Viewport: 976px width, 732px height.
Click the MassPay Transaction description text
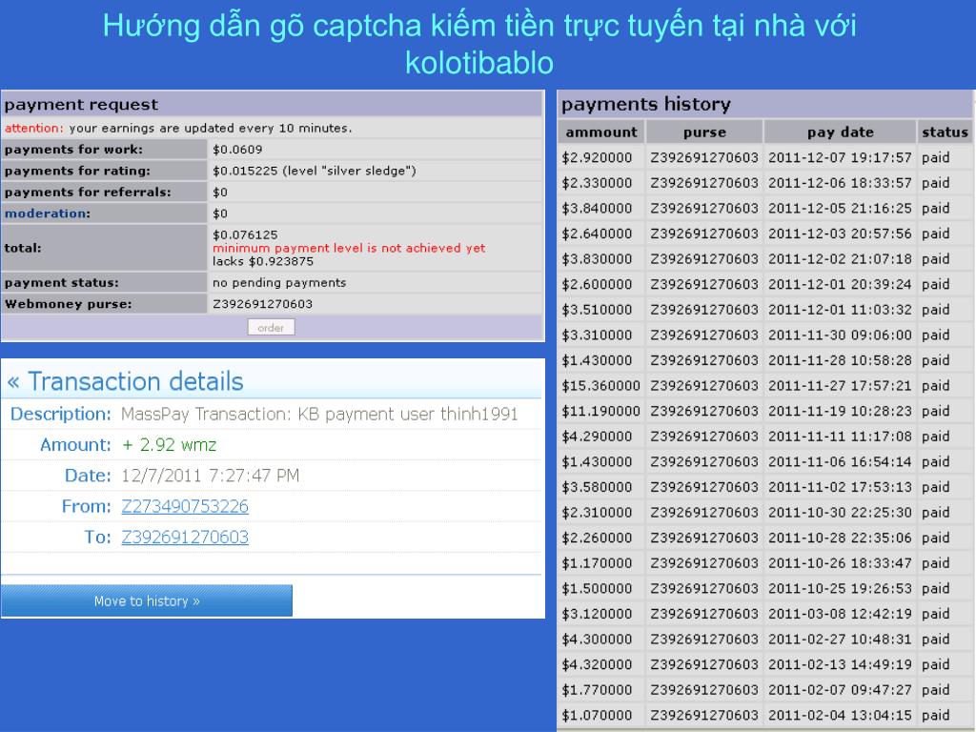pos(319,414)
